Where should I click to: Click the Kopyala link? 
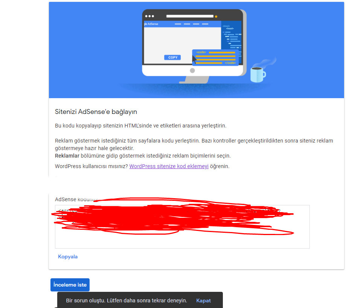click(x=68, y=256)
